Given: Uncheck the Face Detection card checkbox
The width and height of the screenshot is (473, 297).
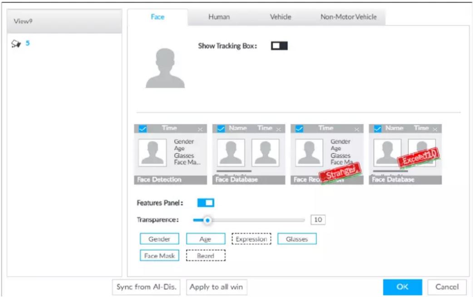Looking at the screenshot, I should click(x=143, y=129).
